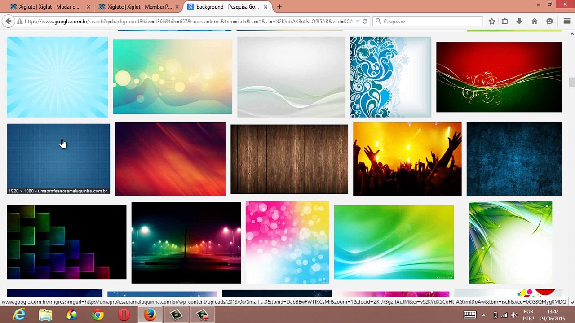575x323 pixels.
Task: Open File Explorer from the taskbar
Action: point(45,315)
